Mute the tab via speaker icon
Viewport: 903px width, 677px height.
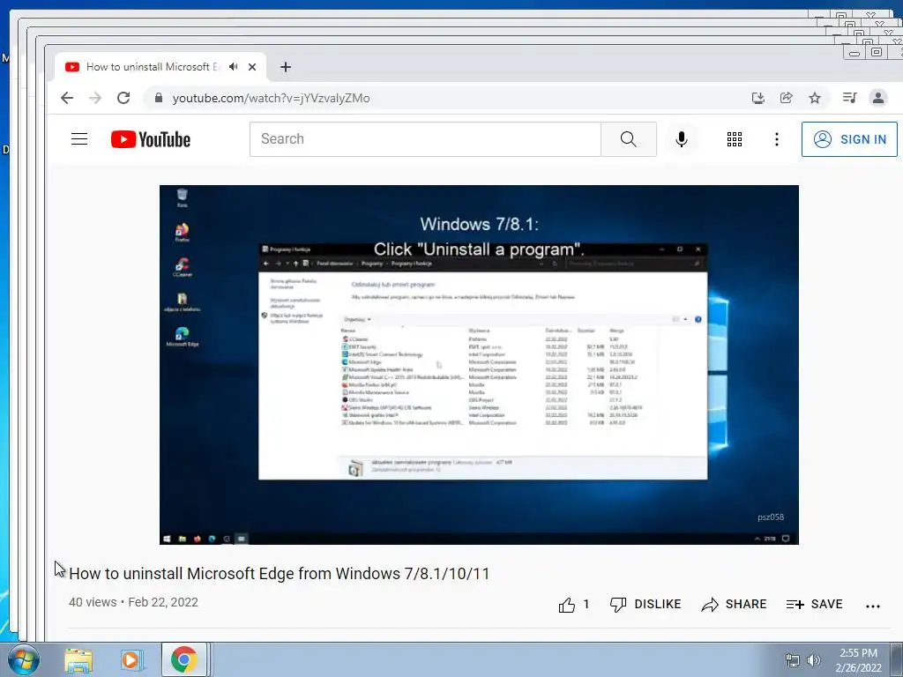coord(233,67)
